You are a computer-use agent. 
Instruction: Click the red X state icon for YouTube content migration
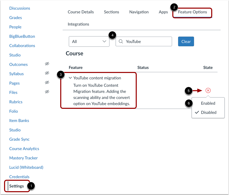[x=208, y=90]
